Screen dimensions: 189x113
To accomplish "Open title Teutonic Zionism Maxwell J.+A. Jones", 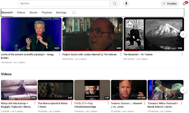I will pyautogui.click(x=126, y=105).
